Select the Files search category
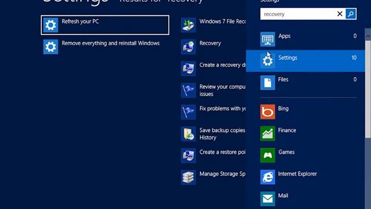 305,82
